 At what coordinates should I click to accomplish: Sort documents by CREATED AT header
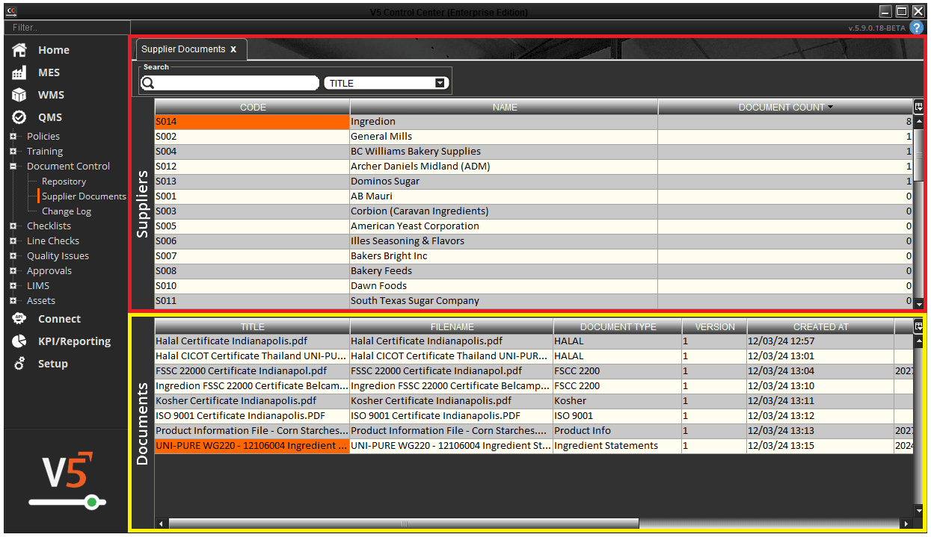(820, 327)
